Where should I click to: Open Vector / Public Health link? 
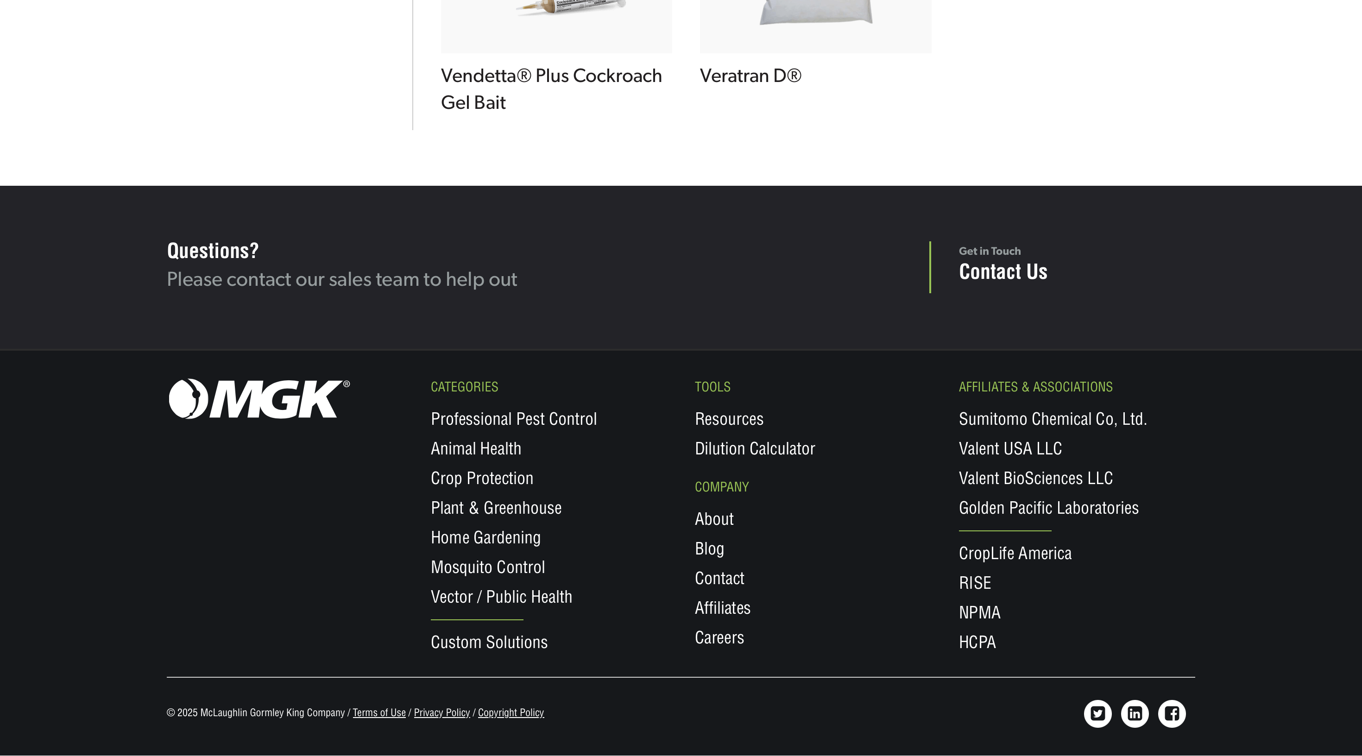pos(502,597)
